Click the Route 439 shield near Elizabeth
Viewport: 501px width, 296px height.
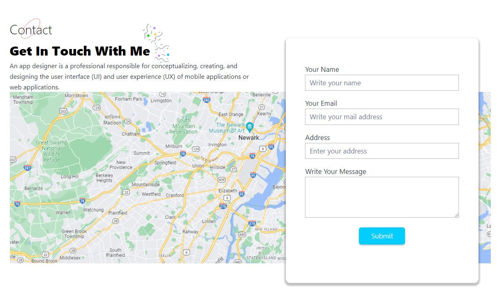point(222,180)
